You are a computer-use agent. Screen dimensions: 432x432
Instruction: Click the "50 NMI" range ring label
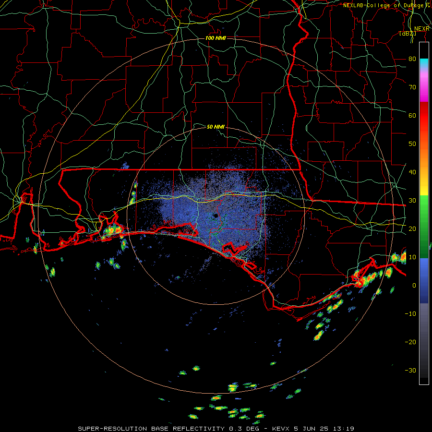click(216, 127)
